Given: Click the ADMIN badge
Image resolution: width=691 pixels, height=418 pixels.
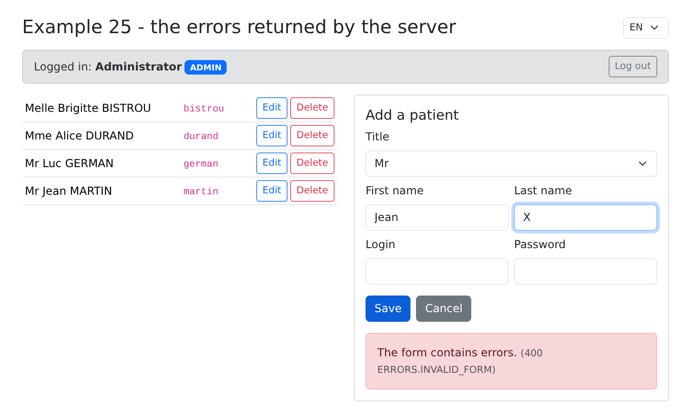Looking at the screenshot, I should tap(205, 67).
